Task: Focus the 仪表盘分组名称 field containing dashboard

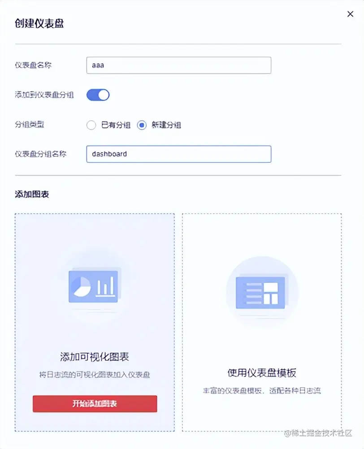Action: tap(179, 154)
